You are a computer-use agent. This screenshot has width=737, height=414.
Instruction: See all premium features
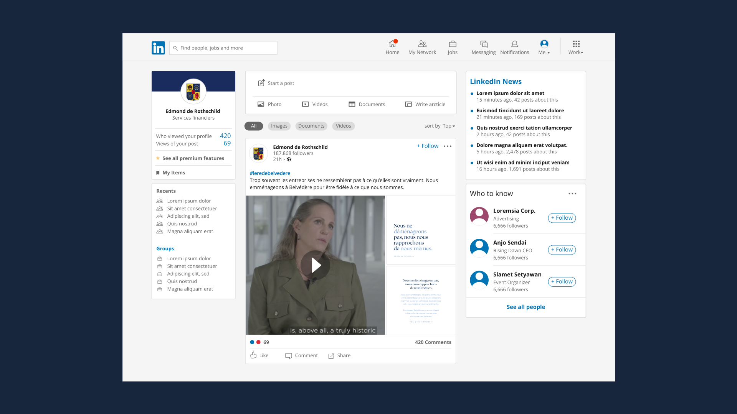click(190, 158)
